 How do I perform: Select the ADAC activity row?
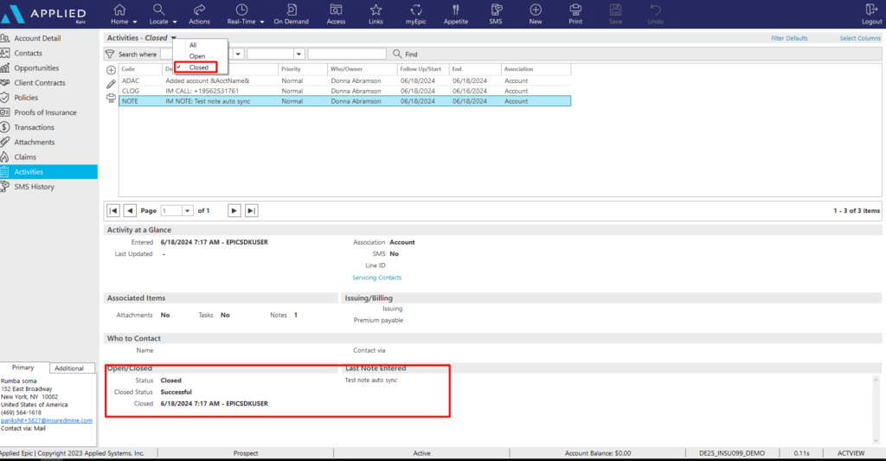[344, 80]
